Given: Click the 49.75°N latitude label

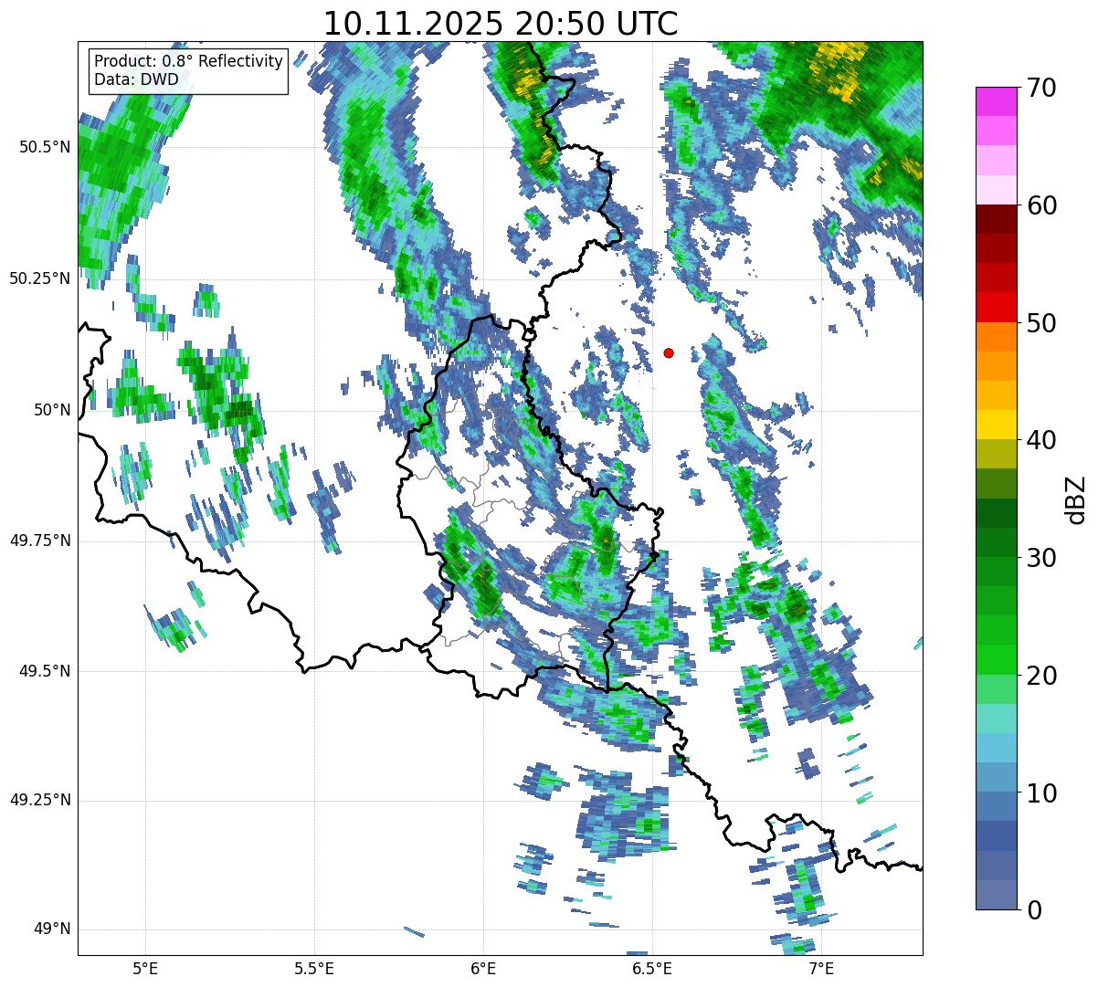Looking at the screenshot, I should point(40,541).
